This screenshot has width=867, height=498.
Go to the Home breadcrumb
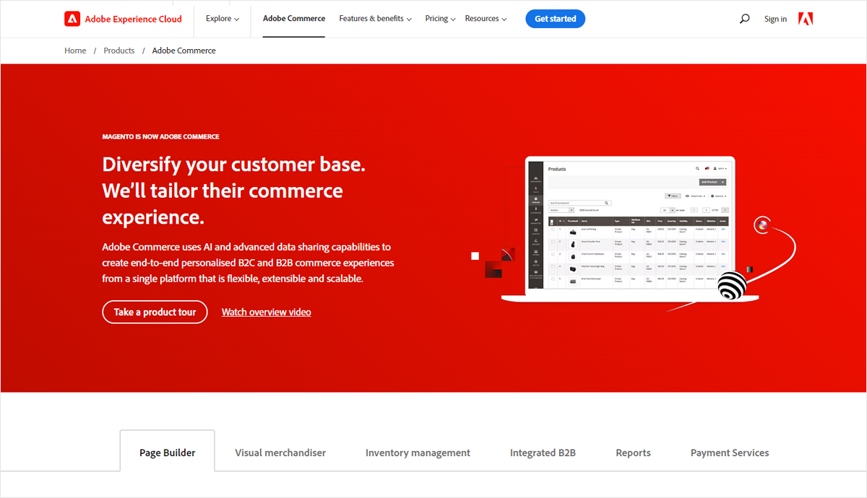coord(75,51)
